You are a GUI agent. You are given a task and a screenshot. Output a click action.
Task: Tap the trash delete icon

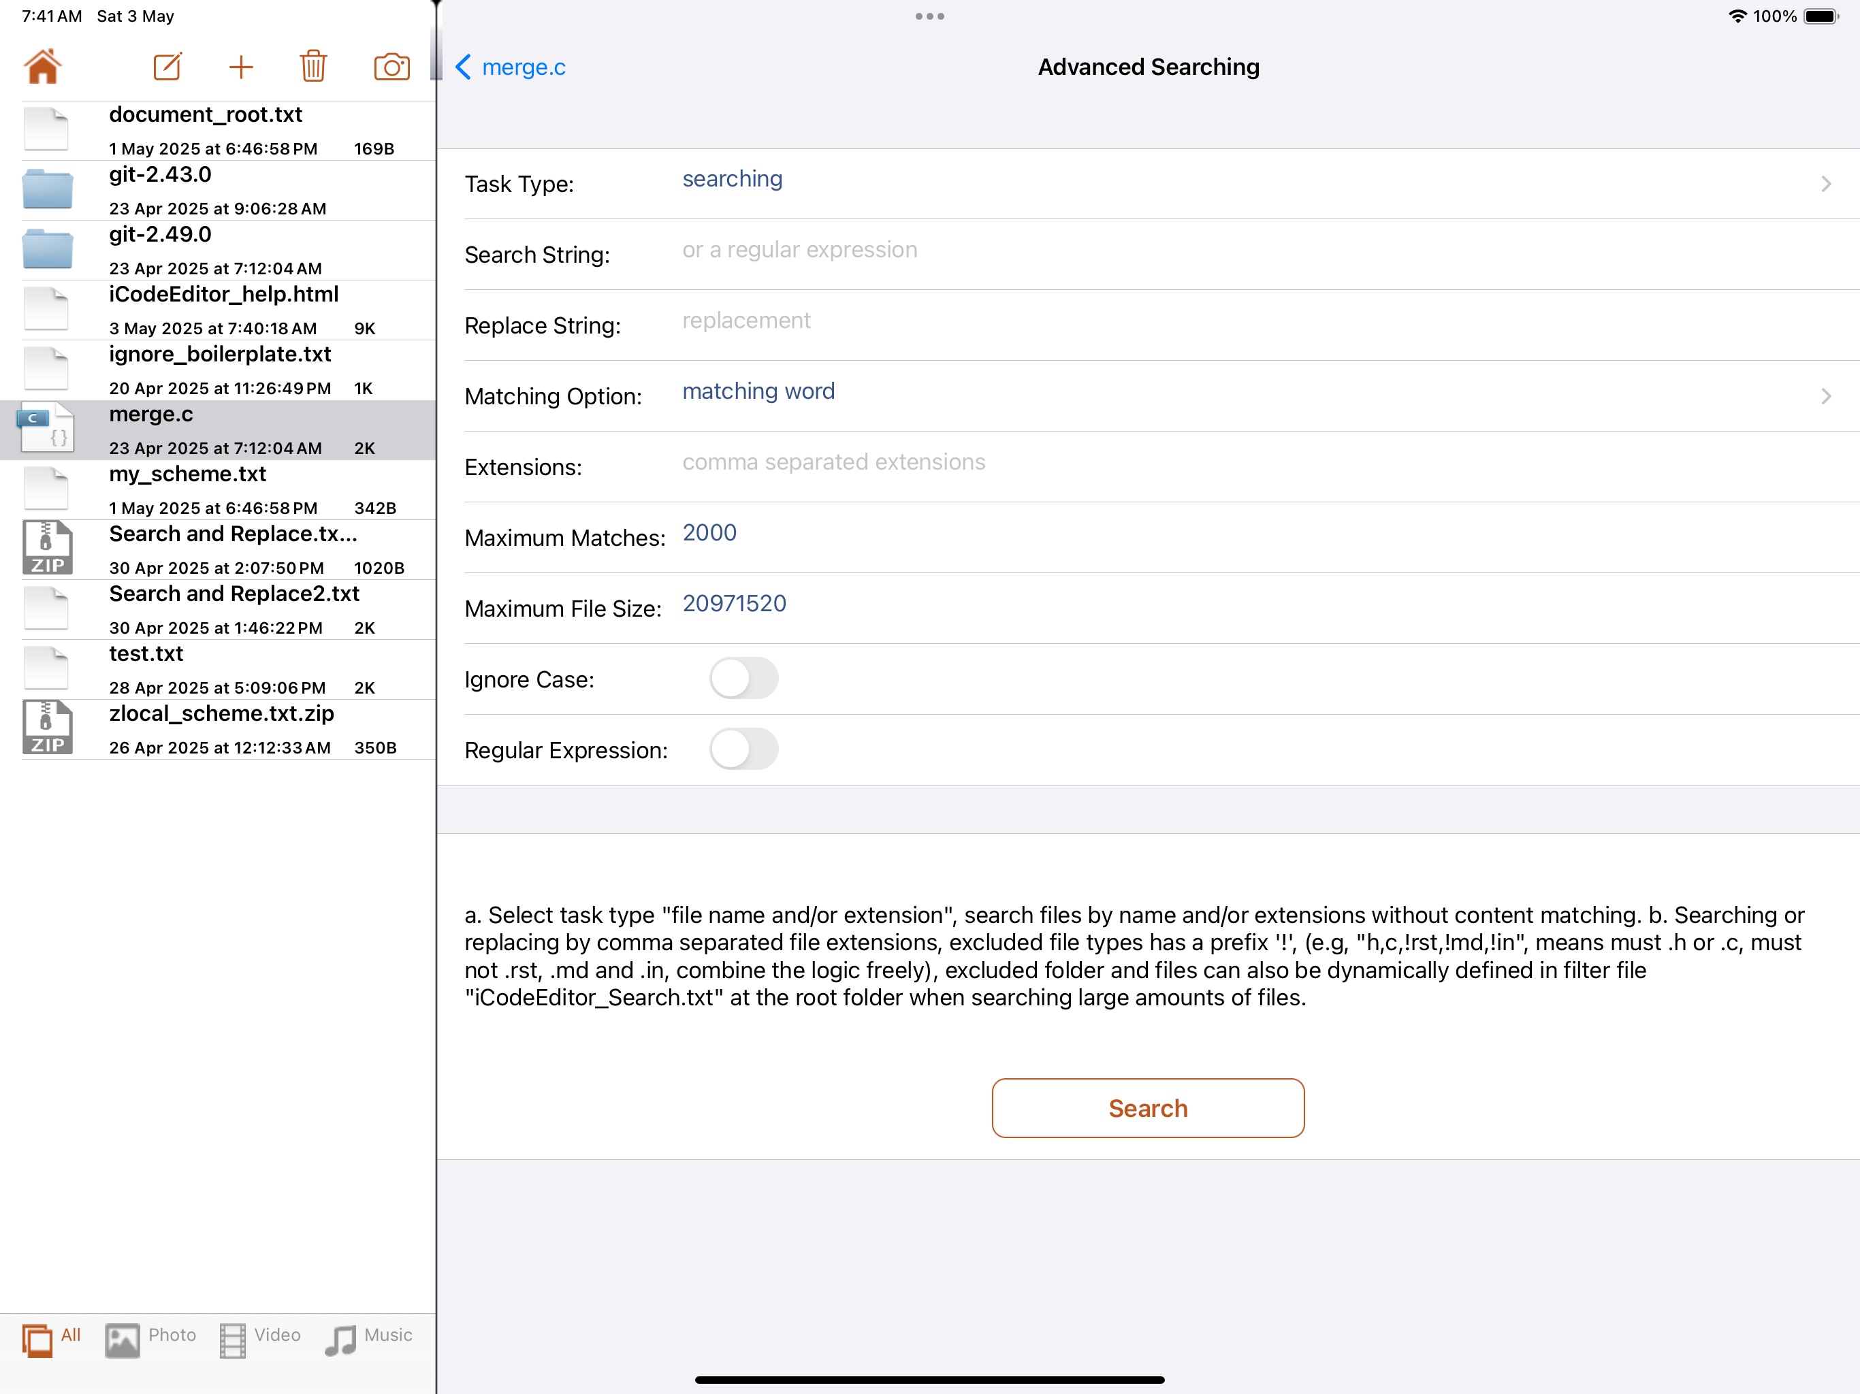pyautogui.click(x=312, y=67)
